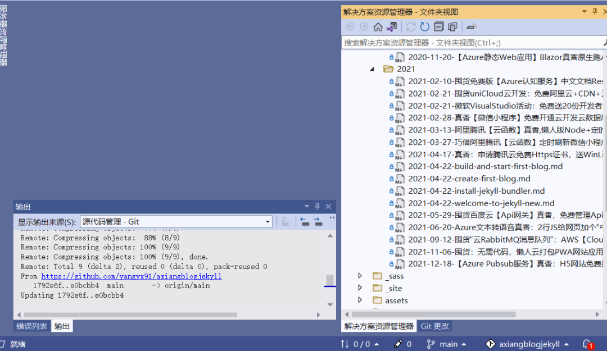Collapse all items in Solution Explorer
The width and height of the screenshot is (607, 351).
(x=438, y=27)
